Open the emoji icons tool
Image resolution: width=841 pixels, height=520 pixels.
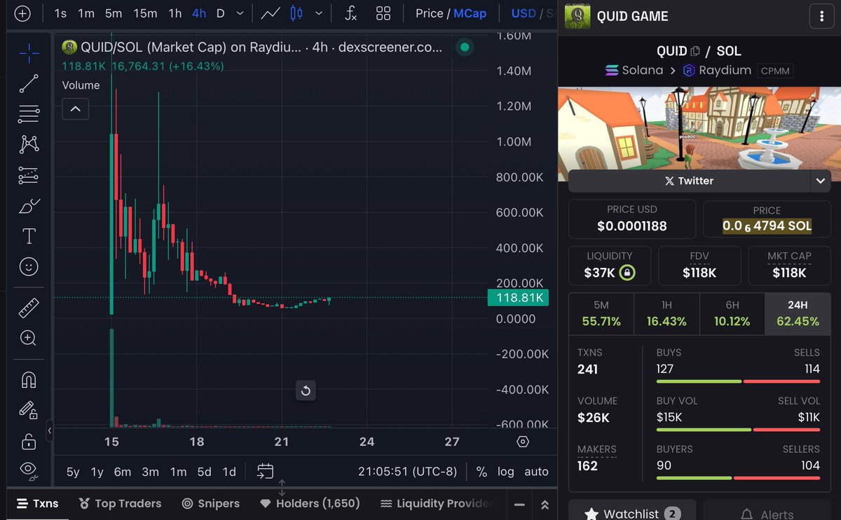(29, 267)
